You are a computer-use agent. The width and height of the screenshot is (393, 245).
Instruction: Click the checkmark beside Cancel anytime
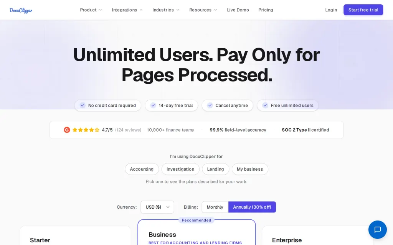click(x=210, y=105)
